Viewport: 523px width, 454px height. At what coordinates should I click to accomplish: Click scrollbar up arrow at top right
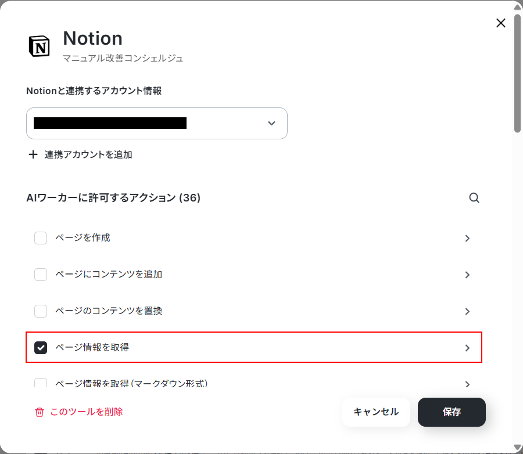point(517,8)
